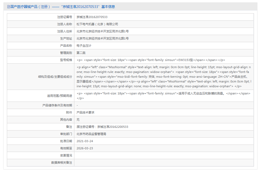Image resolution: width=259 pixels, height=170 pixels.
Task: Click attachment value 产品技术要求
Action: click(x=85, y=112)
